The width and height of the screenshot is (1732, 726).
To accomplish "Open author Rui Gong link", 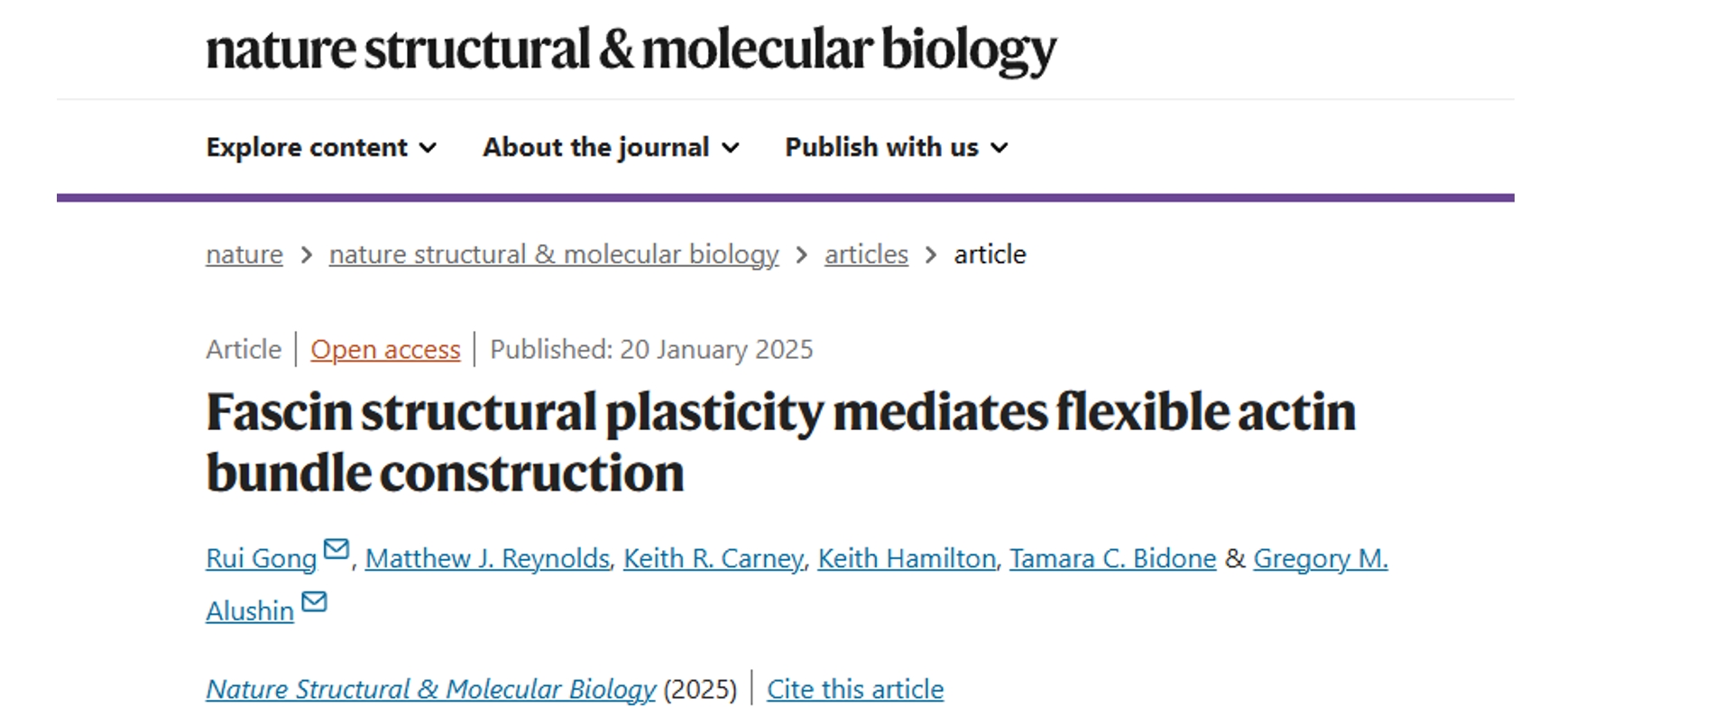I will point(262,558).
